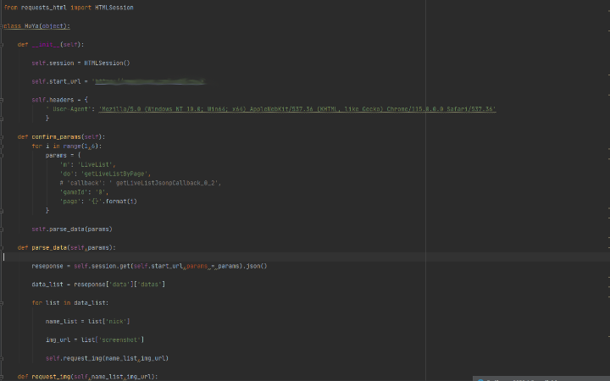Click the fold end marker beside self.parse_data(params)

pos(2,229)
